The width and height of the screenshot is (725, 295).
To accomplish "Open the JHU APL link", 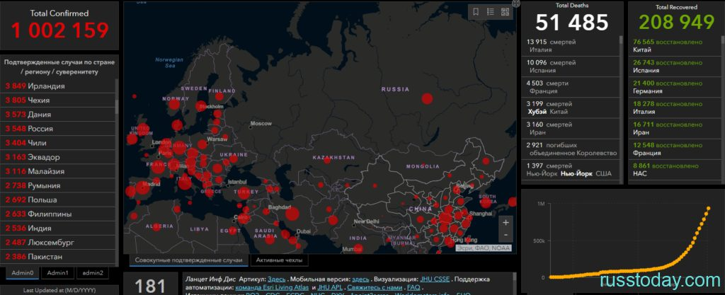I will [330, 287].
